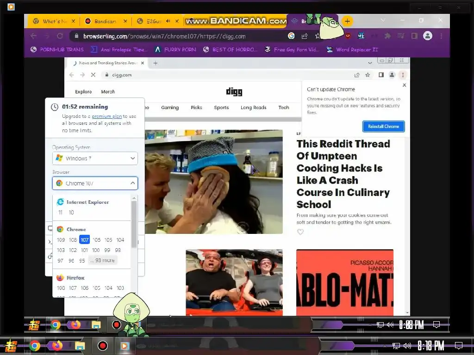This screenshot has width=474, height=355.
Task: Collapse the Browser dropdown showing Chrome 107
Action: point(95,183)
